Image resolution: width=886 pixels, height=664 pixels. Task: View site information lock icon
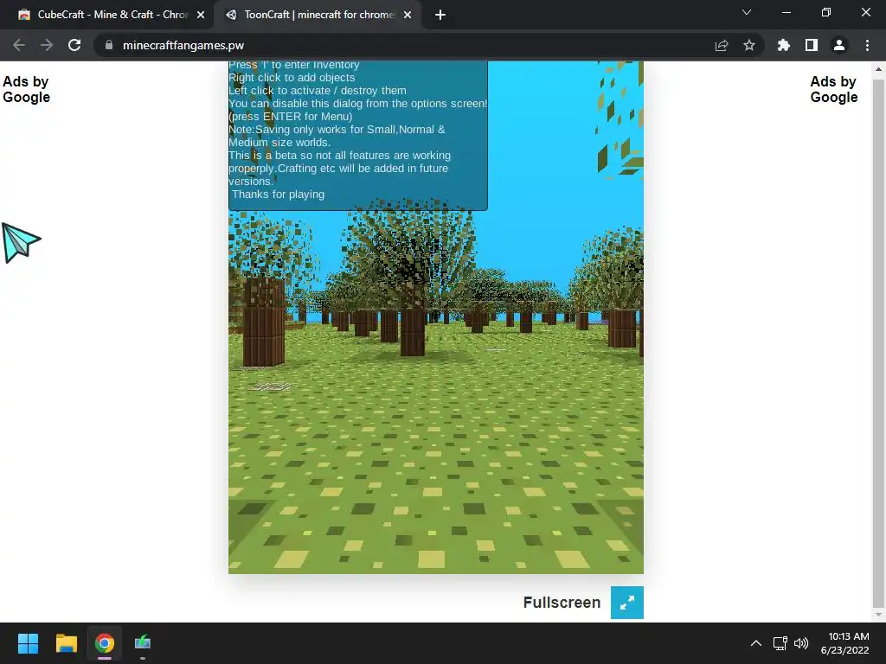[109, 45]
